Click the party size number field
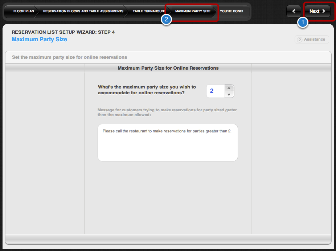 (215, 91)
